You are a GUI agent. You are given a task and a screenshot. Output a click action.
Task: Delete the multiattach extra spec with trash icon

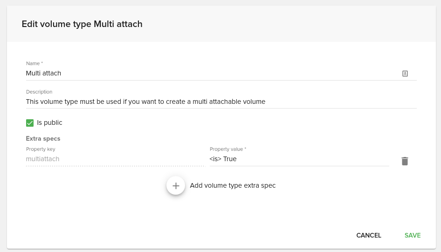pos(405,161)
